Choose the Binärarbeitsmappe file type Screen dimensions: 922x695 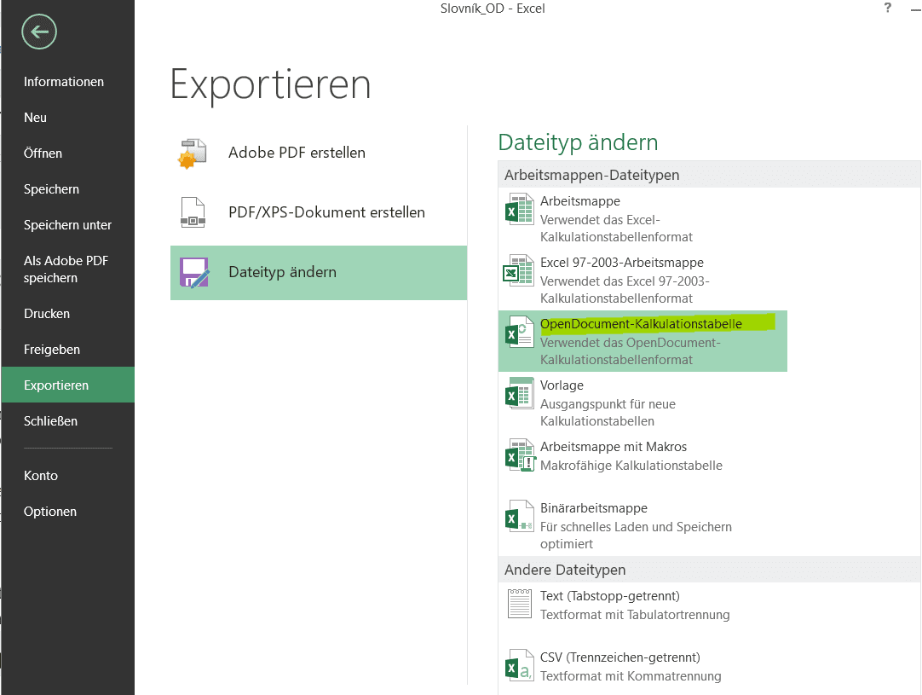tap(643, 525)
